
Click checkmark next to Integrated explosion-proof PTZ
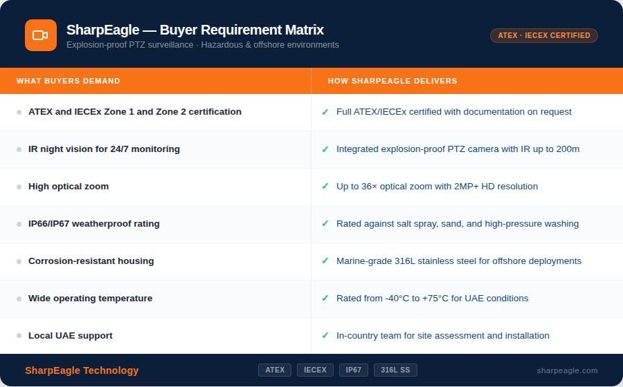(325, 149)
